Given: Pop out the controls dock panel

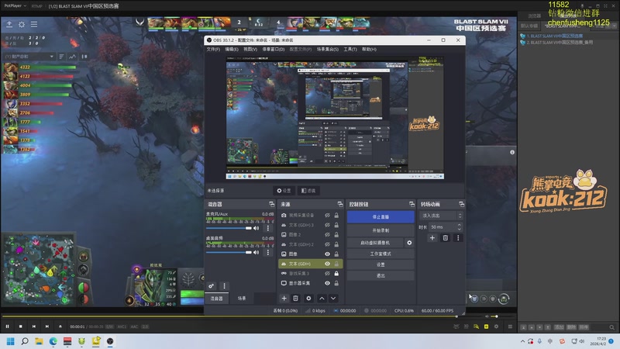Looking at the screenshot, I should [x=412, y=204].
